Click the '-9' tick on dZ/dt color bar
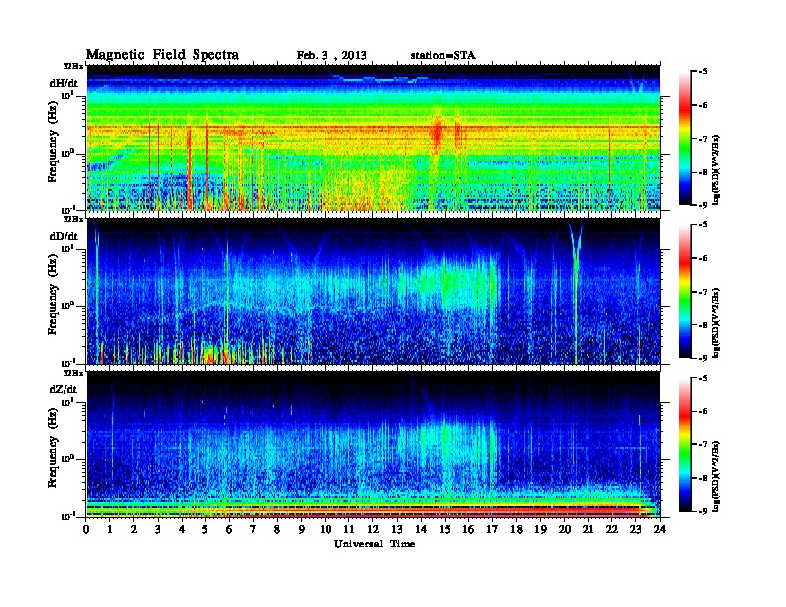The image size is (786, 607). (703, 511)
